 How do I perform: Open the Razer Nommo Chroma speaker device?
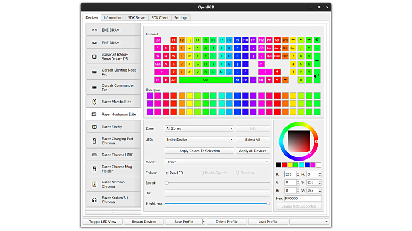pyautogui.click(x=113, y=184)
